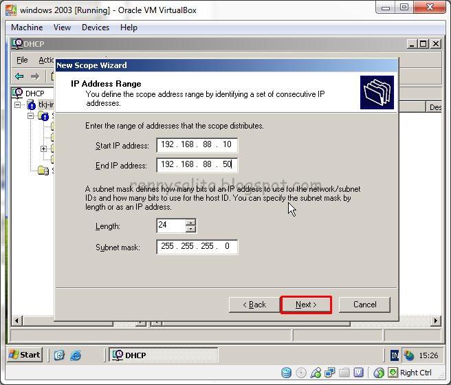
Task: Show the desktop from the quick launch icon
Action: point(59,355)
